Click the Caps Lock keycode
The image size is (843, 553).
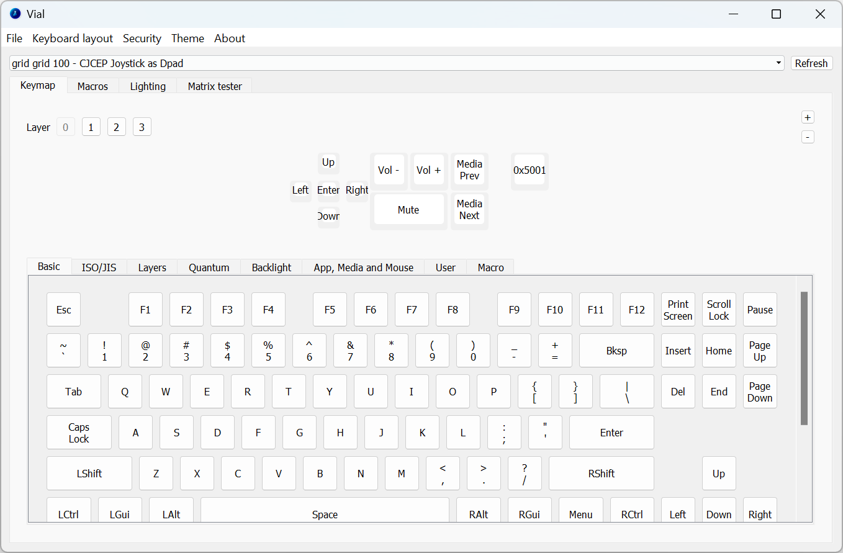click(79, 433)
